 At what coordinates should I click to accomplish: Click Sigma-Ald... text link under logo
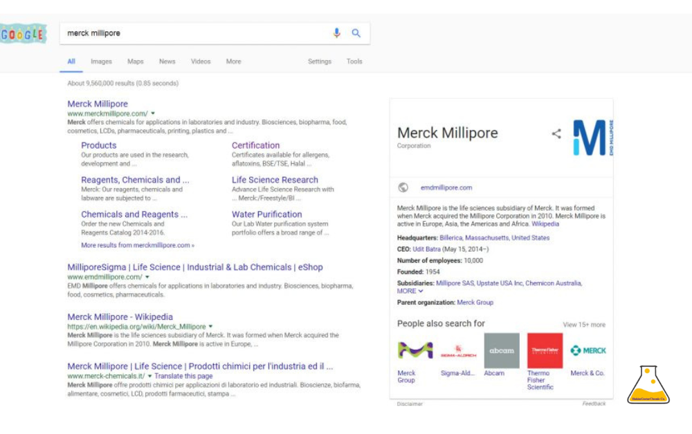(457, 372)
